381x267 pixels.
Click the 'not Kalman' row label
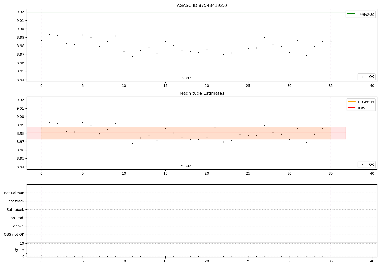point(14,193)
